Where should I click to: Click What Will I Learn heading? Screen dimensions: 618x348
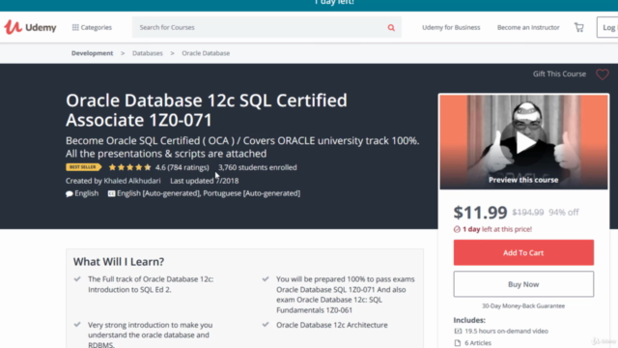coord(119,262)
